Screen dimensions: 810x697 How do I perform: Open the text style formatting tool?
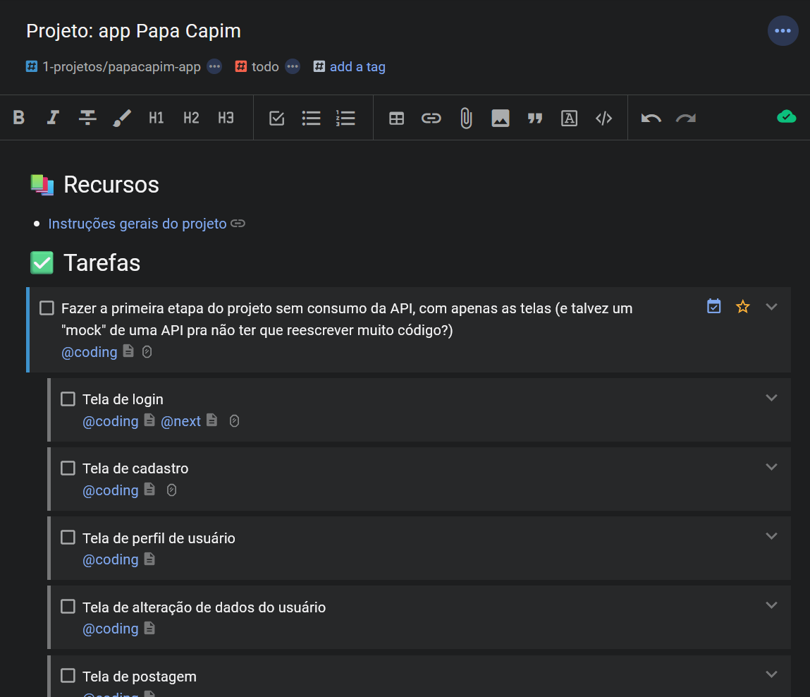pyautogui.click(x=570, y=118)
